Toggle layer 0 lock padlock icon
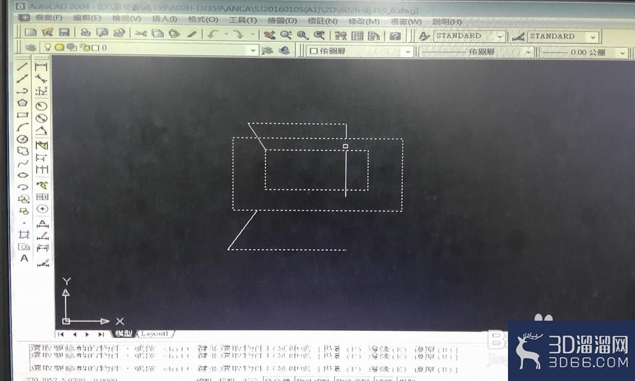Screen dimensions: 635x381 (84, 48)
